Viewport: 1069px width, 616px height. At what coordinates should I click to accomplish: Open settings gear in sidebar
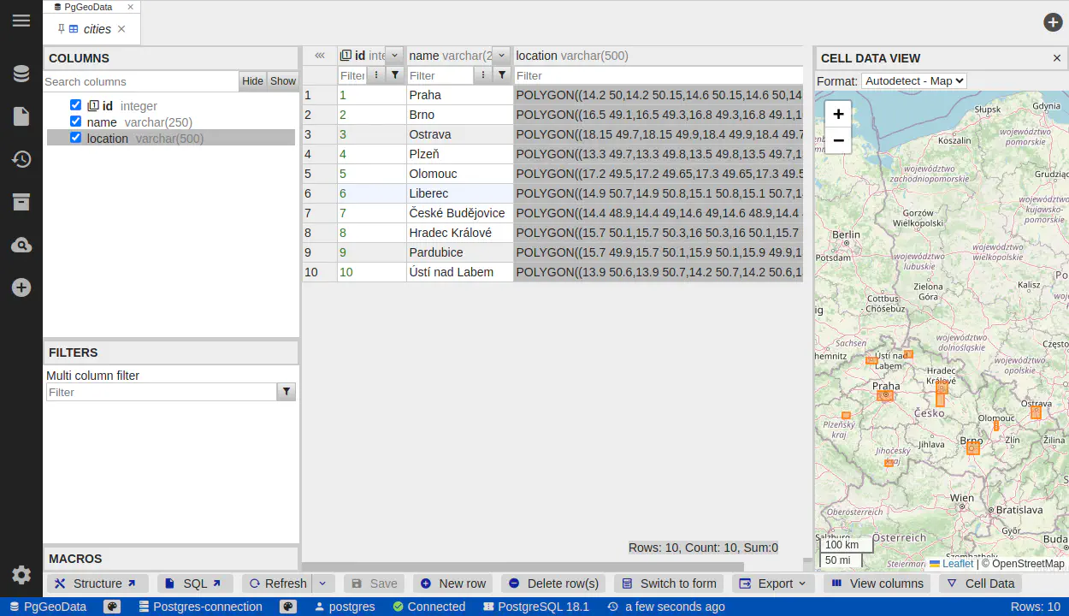[x=21, y=575]
